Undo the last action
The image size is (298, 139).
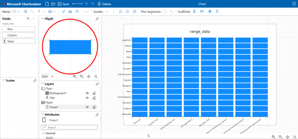tap(86, 4)
